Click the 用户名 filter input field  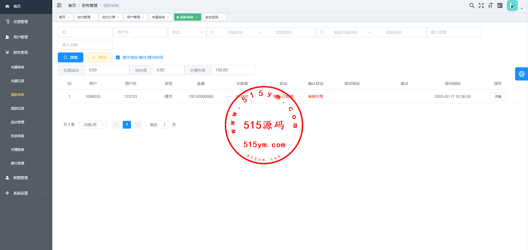click(140, 32)
